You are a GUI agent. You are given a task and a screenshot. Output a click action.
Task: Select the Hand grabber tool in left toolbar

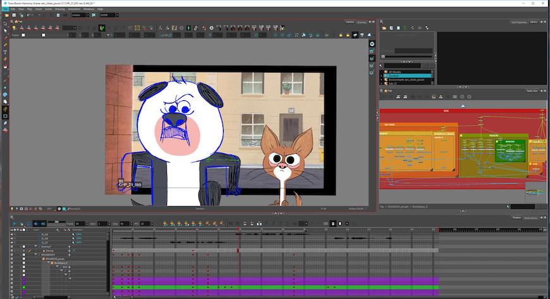tap(5, 102)
